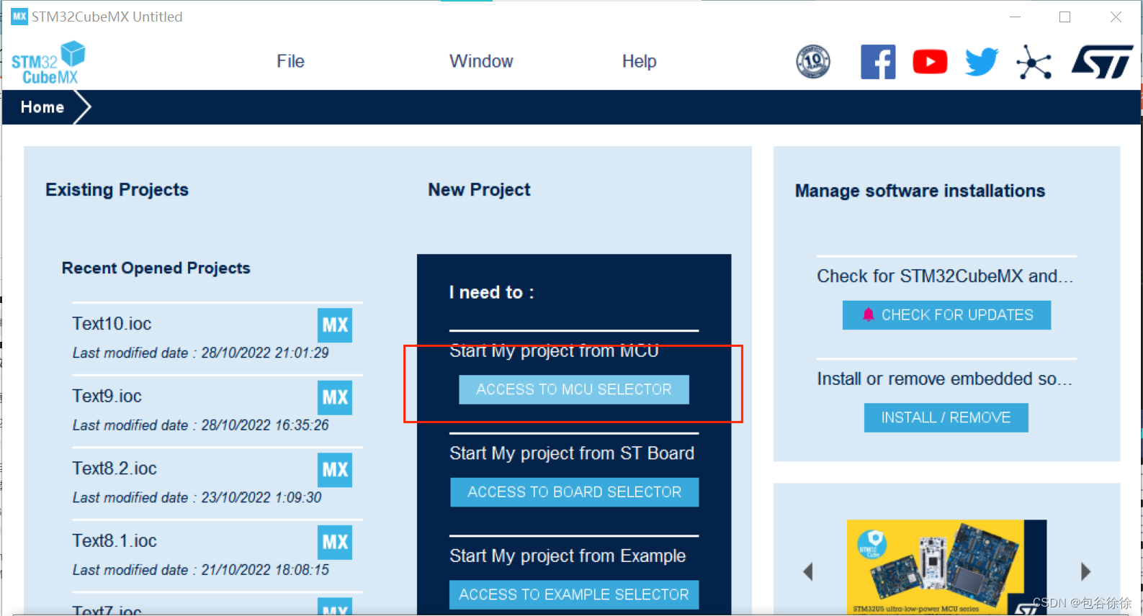Screen dimensions: 1143x616
Task: Open recent project Text8.1.ioc
Action: tap(115, 540)
